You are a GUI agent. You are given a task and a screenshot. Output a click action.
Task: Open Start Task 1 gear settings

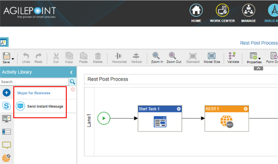tap(179, 109)
